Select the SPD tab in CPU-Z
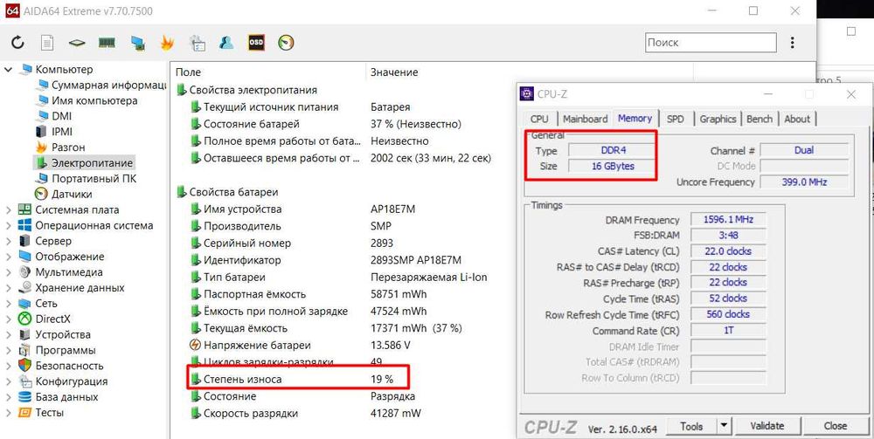874x439 pixels. 675,119
